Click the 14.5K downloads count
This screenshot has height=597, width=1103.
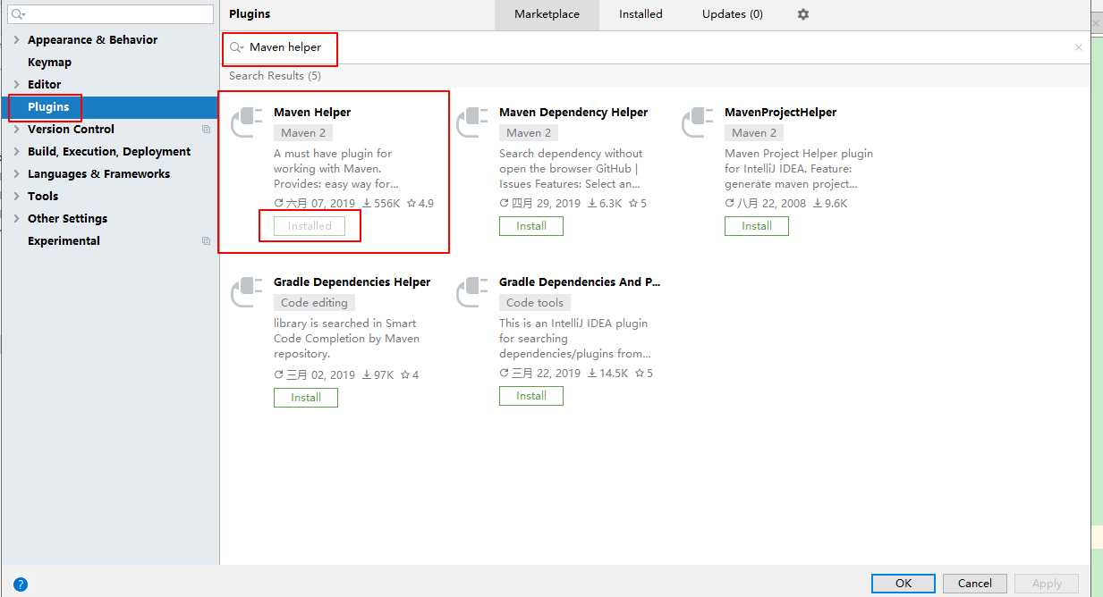click(x=608, y=374)
